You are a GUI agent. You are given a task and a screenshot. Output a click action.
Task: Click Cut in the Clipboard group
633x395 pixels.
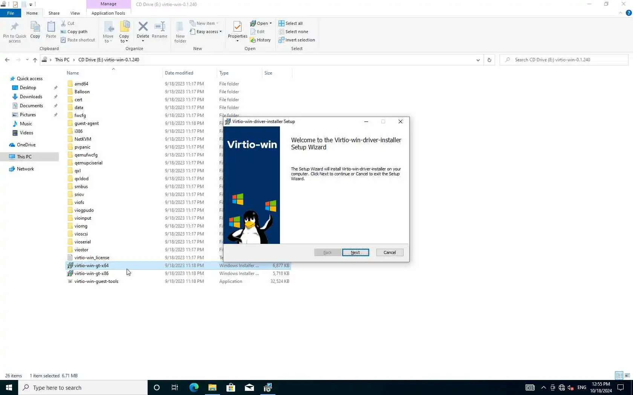[x=68, y=23]
